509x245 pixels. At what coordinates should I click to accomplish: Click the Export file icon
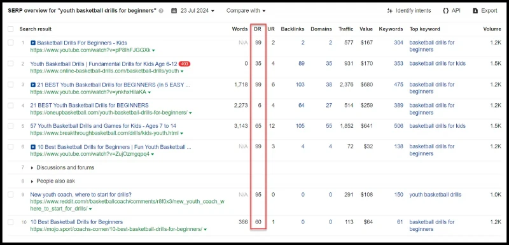click(x=475, y=11)
